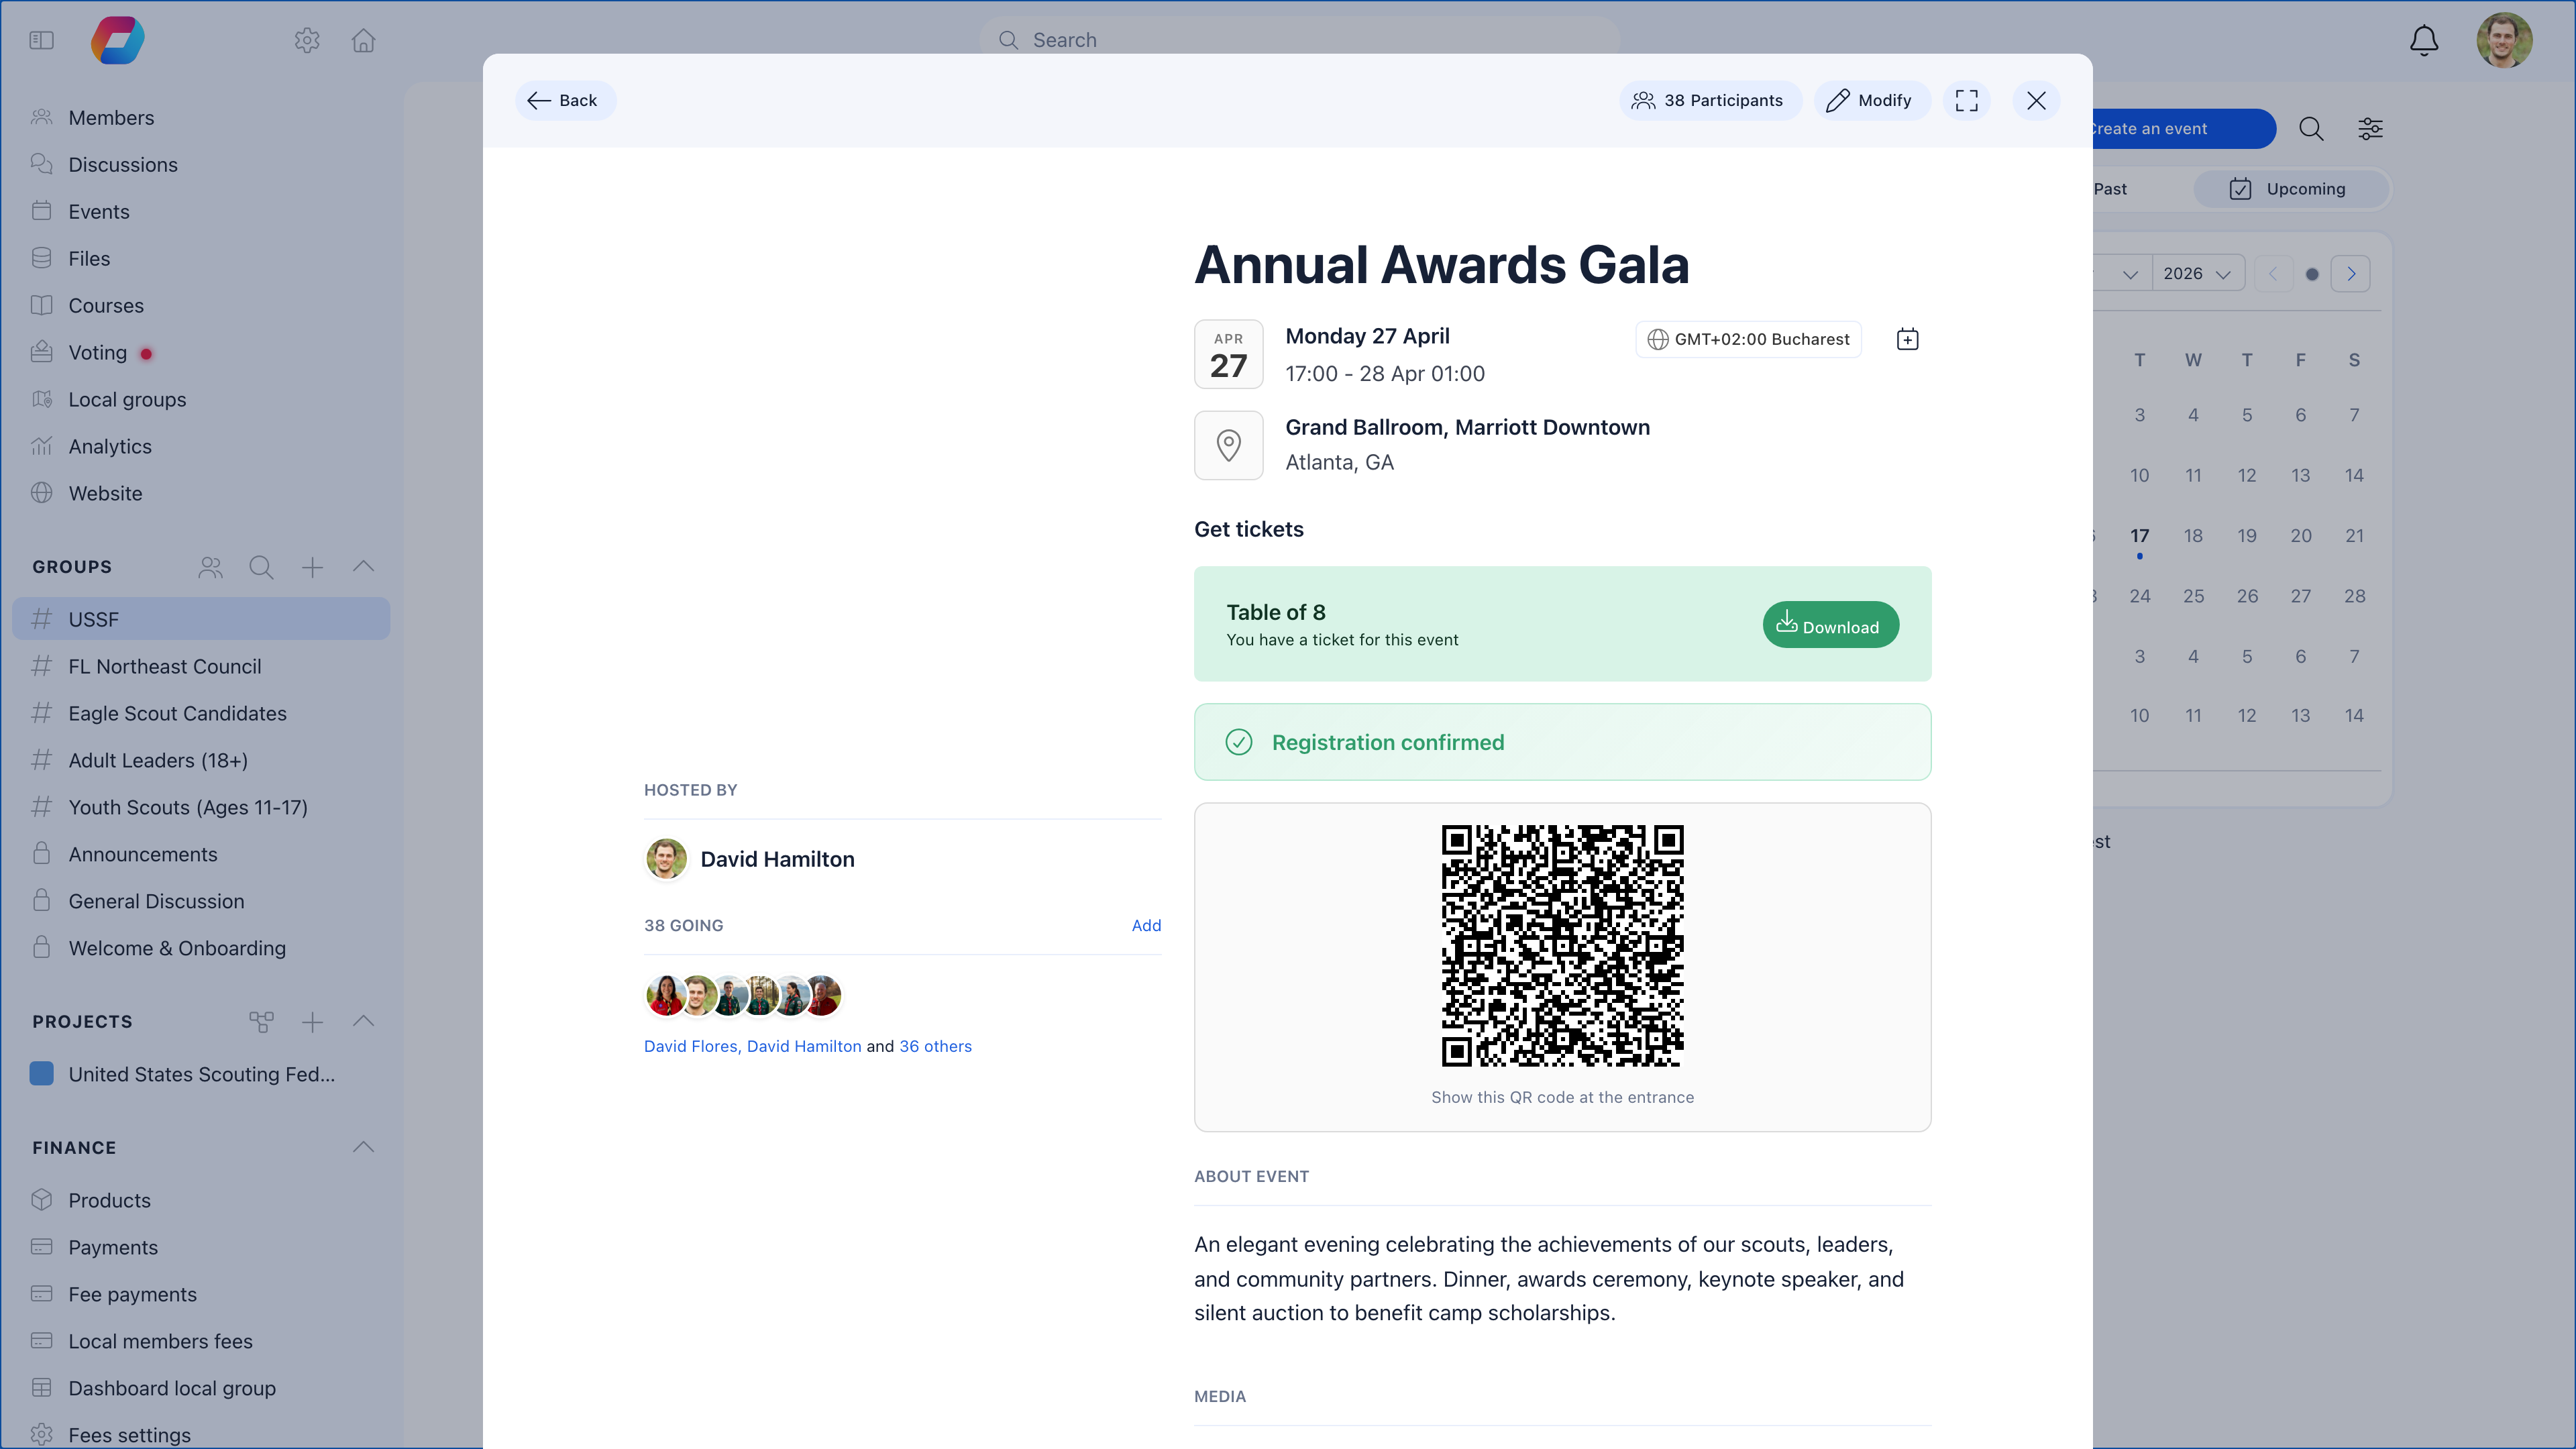Open the 36 others attendees link

(x=934, y=1046)
